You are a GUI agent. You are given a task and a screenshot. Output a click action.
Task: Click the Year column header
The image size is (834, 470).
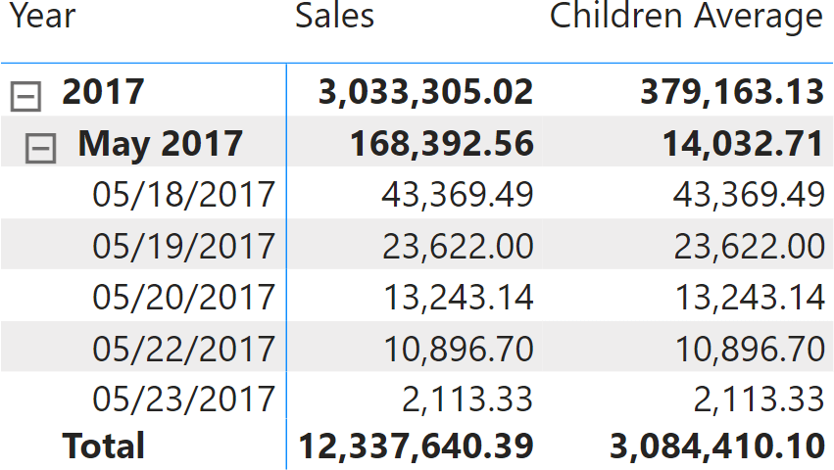coord(42,17)
